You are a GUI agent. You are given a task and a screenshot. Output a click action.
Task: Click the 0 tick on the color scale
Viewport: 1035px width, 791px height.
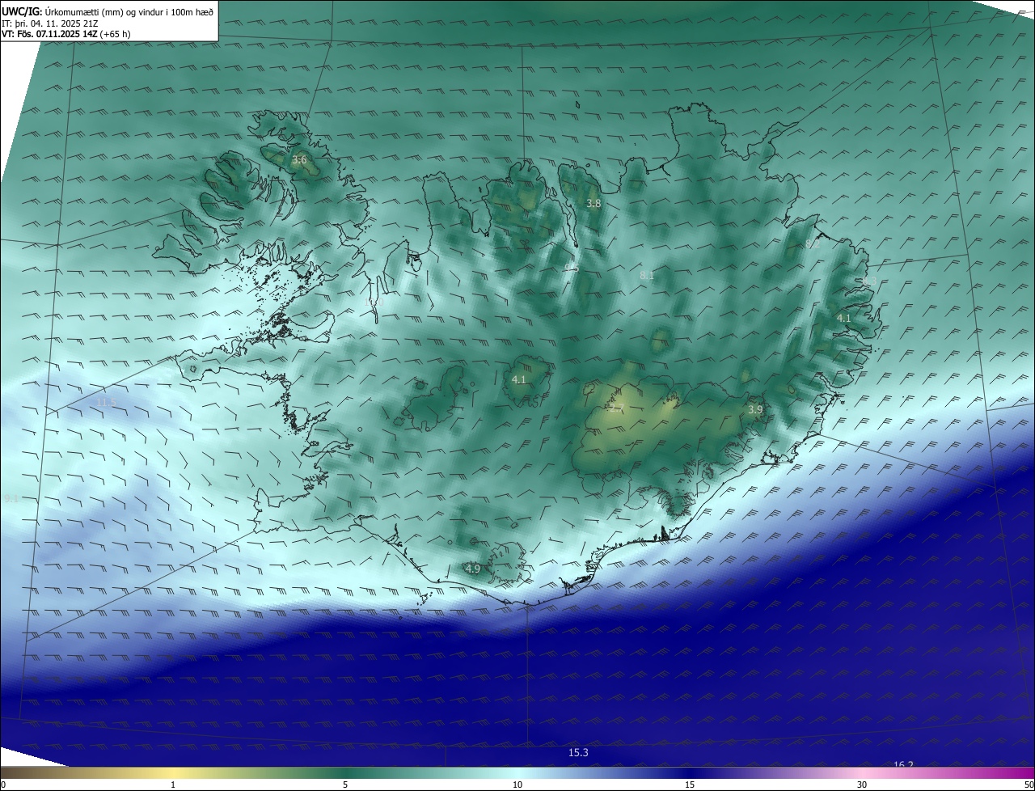(3, 785)
